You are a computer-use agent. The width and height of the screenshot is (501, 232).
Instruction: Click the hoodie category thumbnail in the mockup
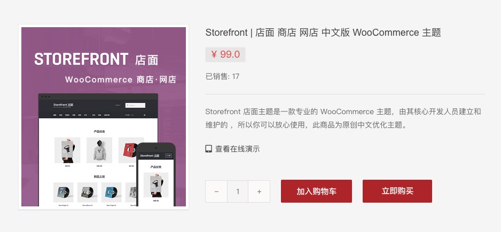point(99,150)
